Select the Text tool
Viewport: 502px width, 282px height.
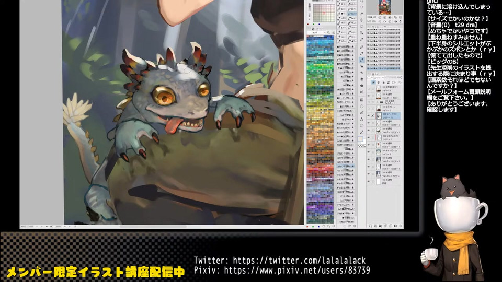[x=361, y=119]
